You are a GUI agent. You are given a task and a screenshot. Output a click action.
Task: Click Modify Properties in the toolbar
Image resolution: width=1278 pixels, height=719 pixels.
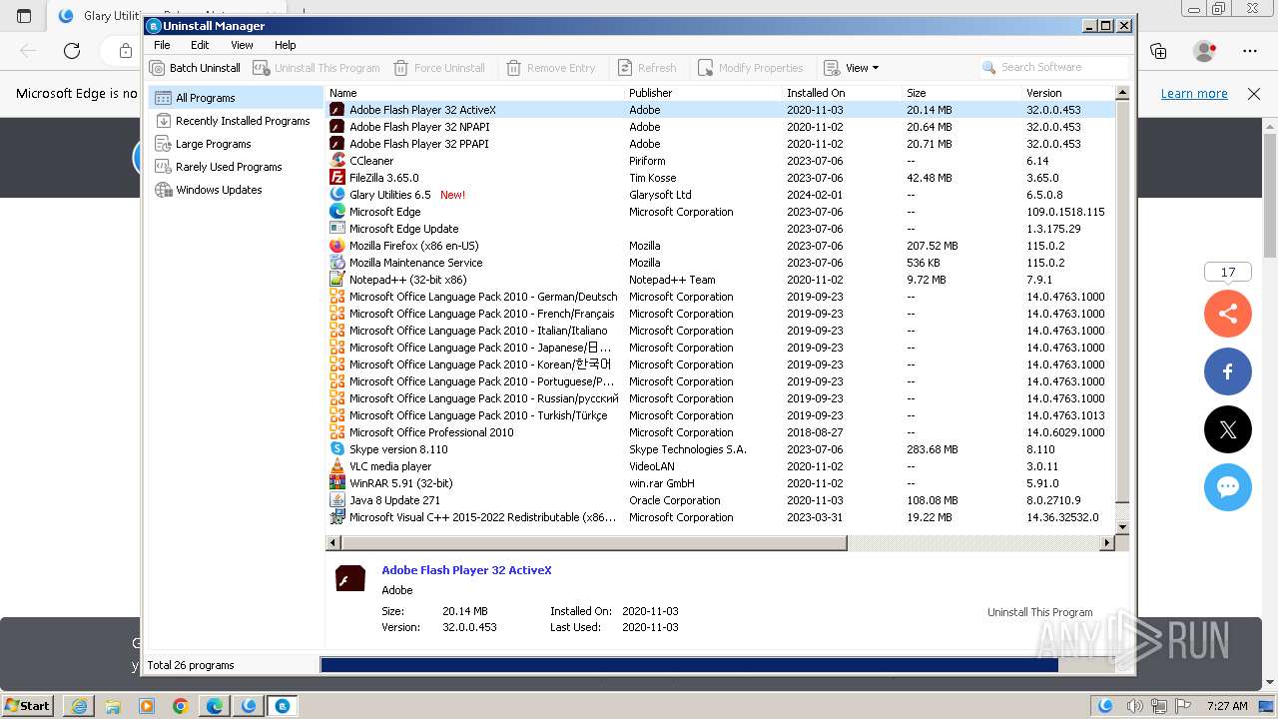click(751, 68)
